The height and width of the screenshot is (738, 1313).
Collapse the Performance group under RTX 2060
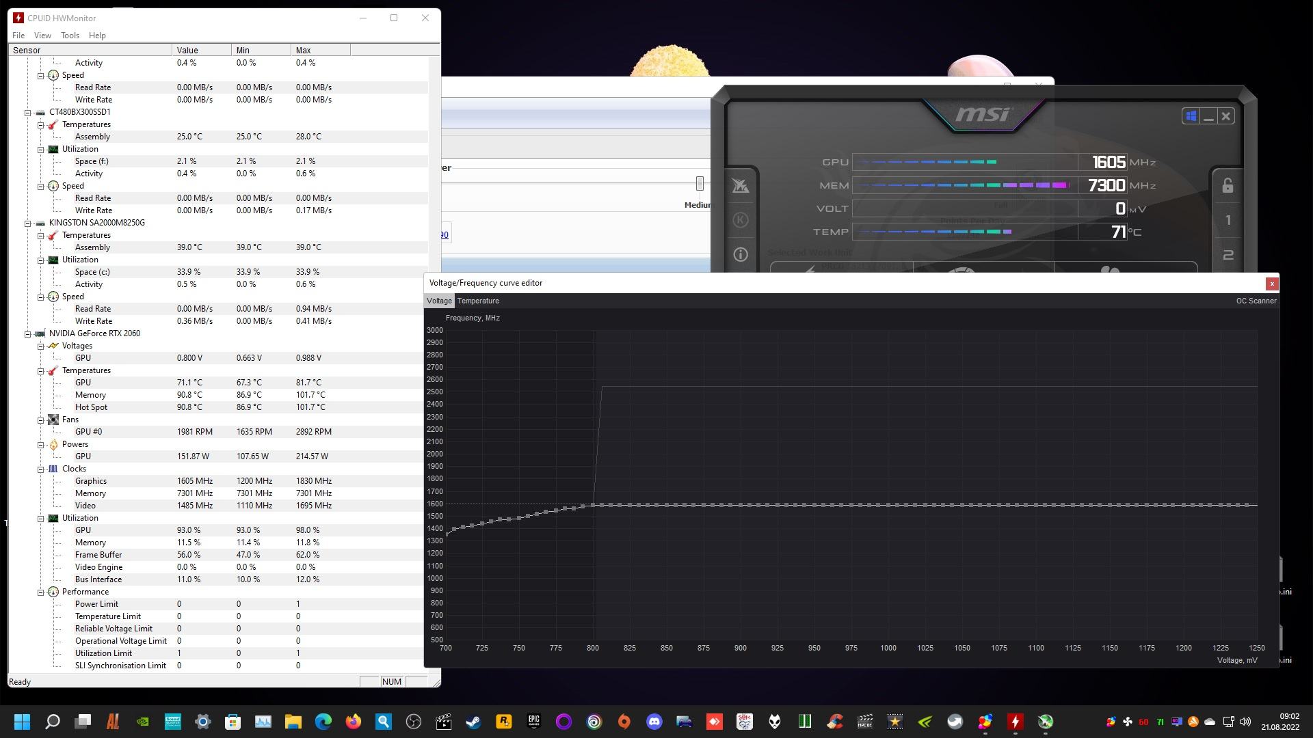[x=40, y=592]
